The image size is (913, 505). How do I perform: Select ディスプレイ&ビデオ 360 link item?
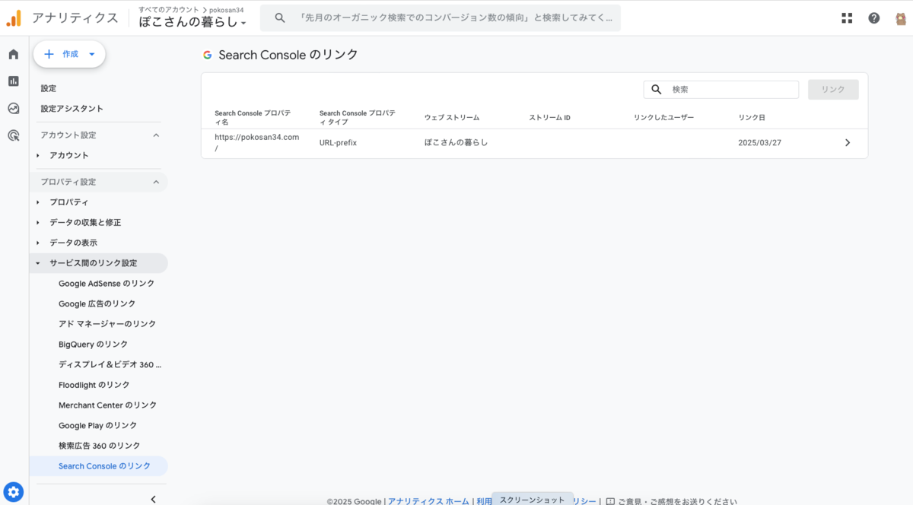(110, 364)
